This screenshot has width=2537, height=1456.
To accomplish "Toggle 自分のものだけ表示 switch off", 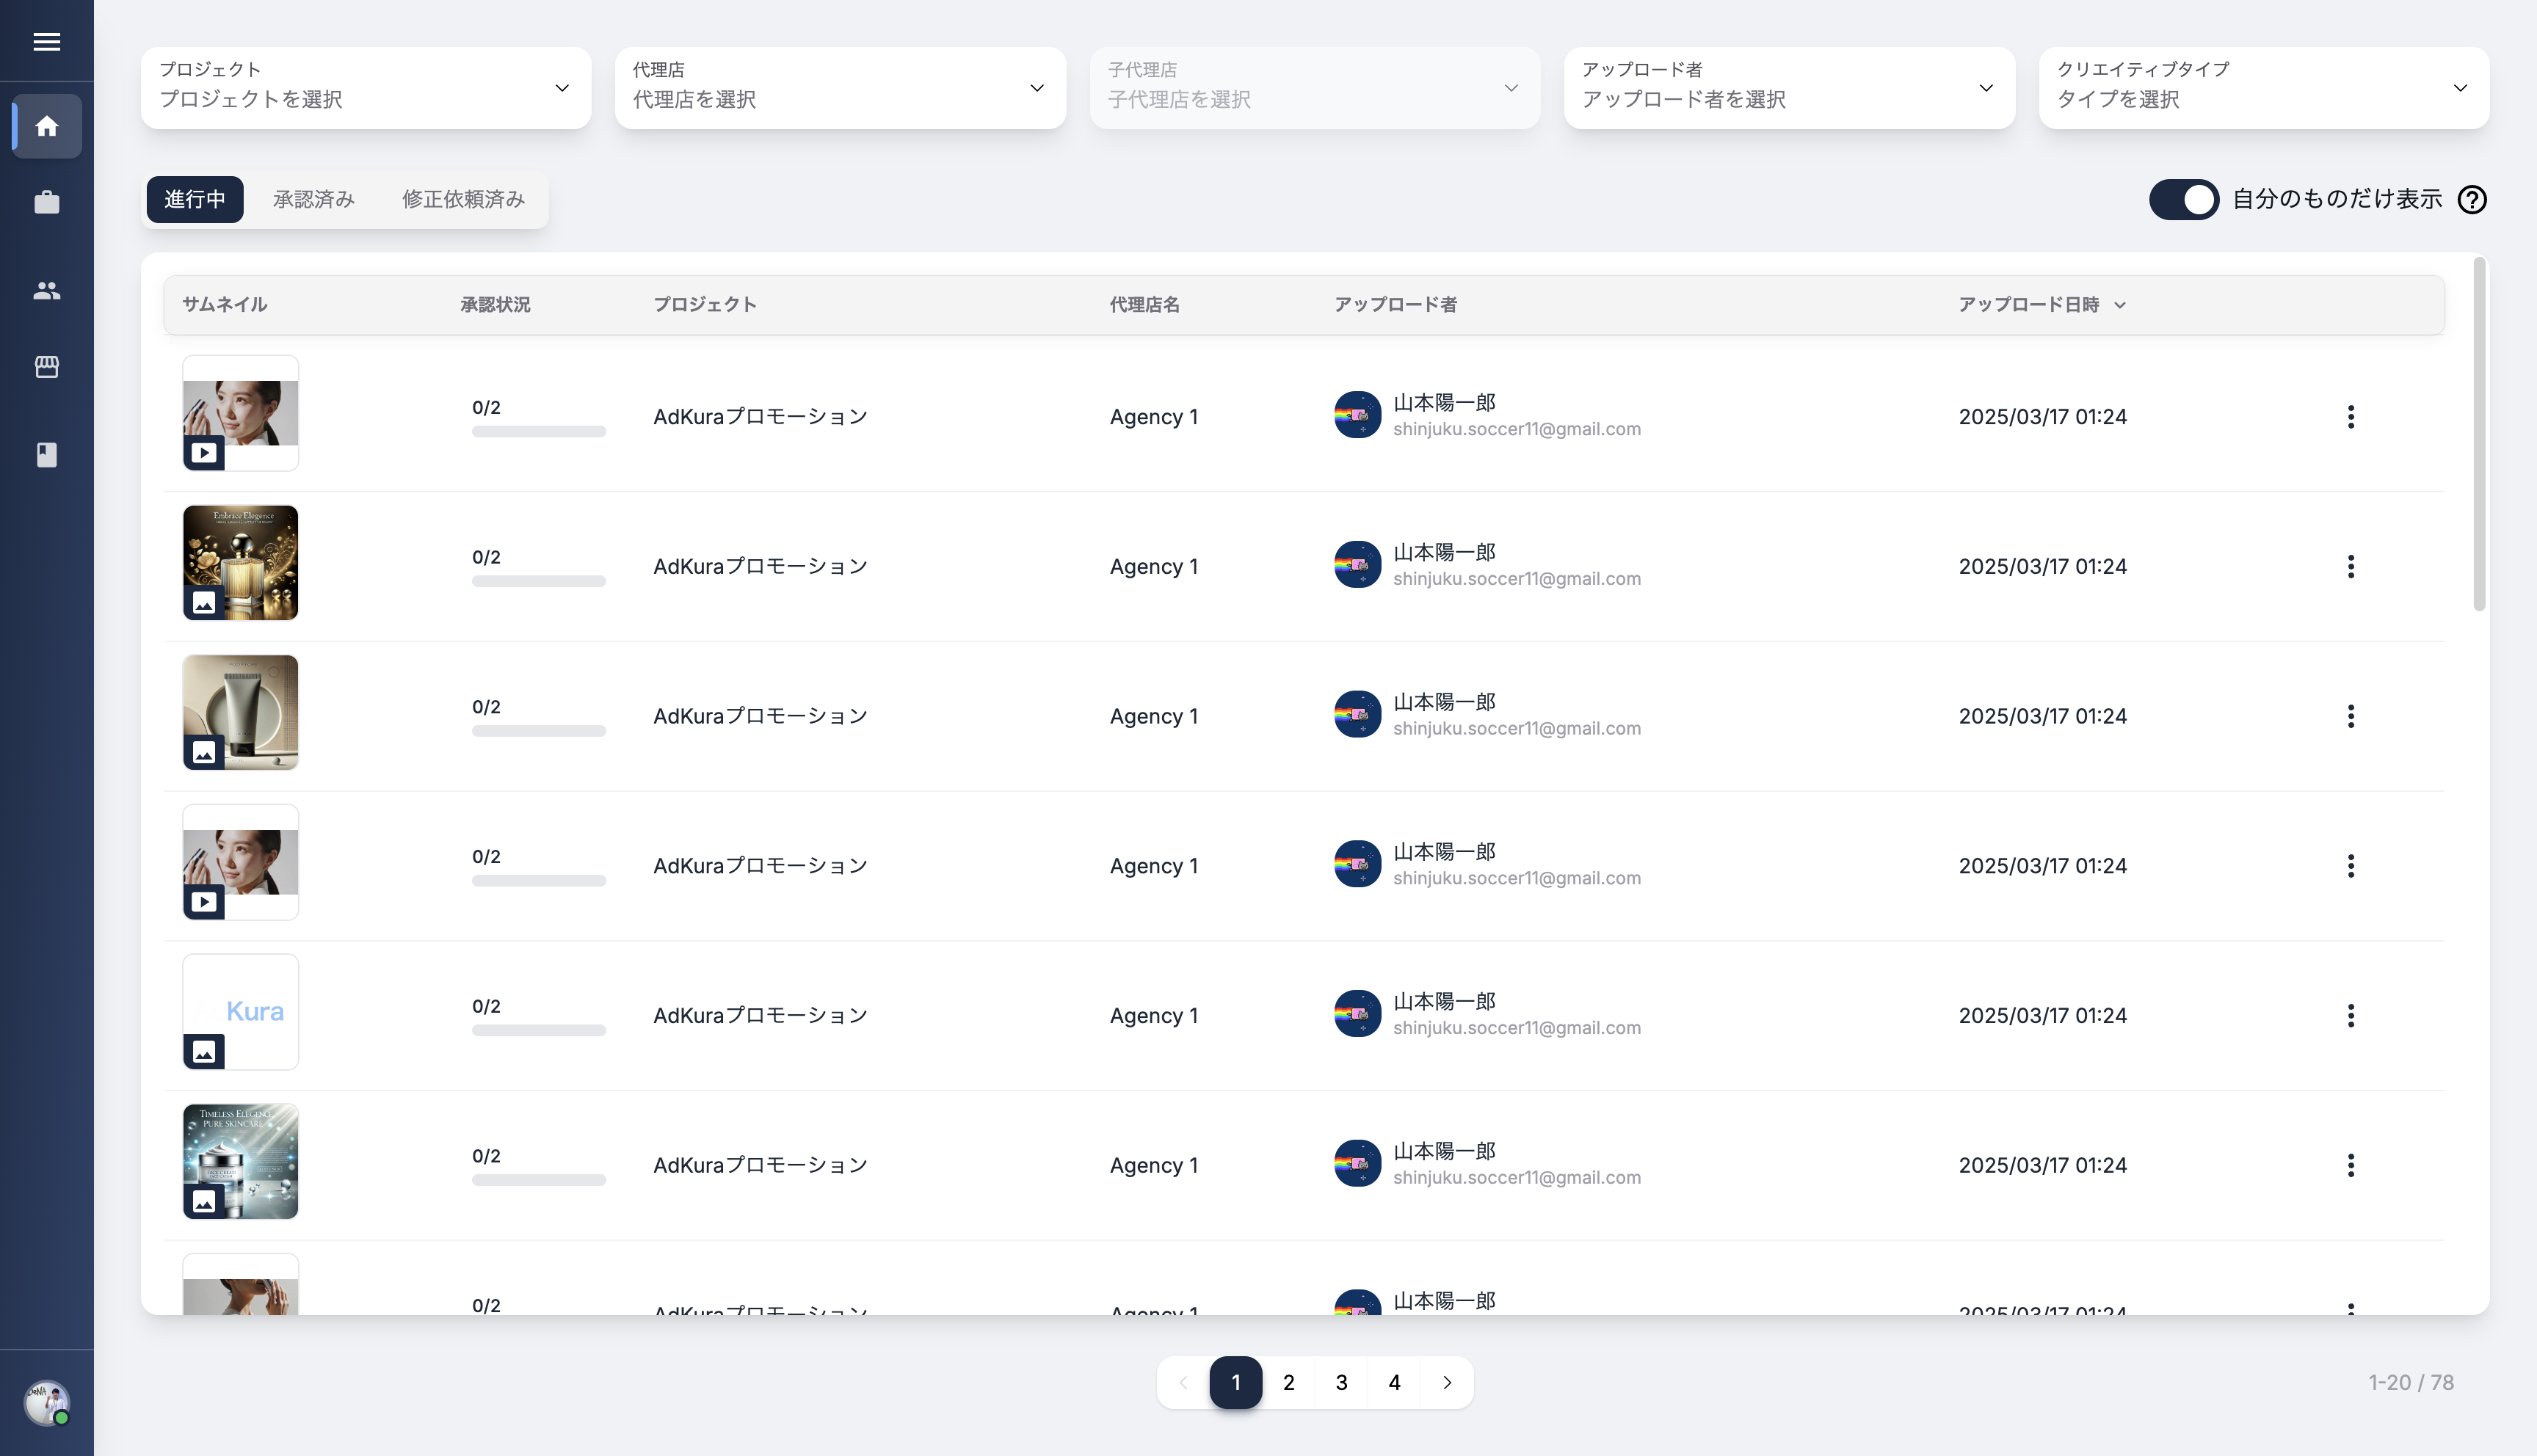I will (2183, 200).
